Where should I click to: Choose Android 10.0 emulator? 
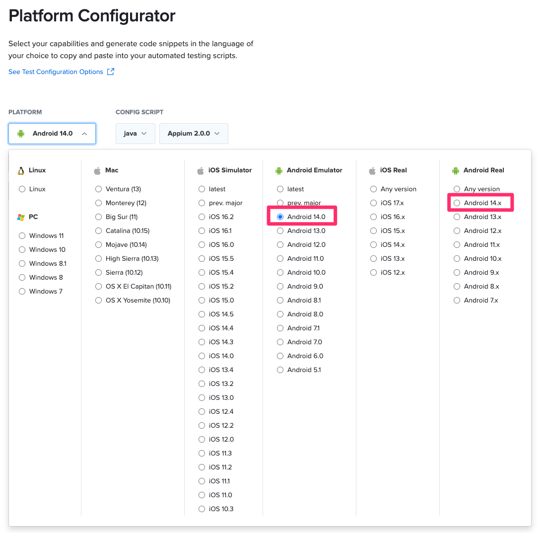280,273
